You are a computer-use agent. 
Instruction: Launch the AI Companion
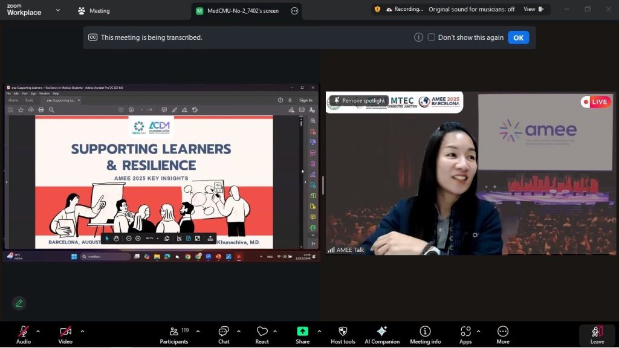click(382, 334)
